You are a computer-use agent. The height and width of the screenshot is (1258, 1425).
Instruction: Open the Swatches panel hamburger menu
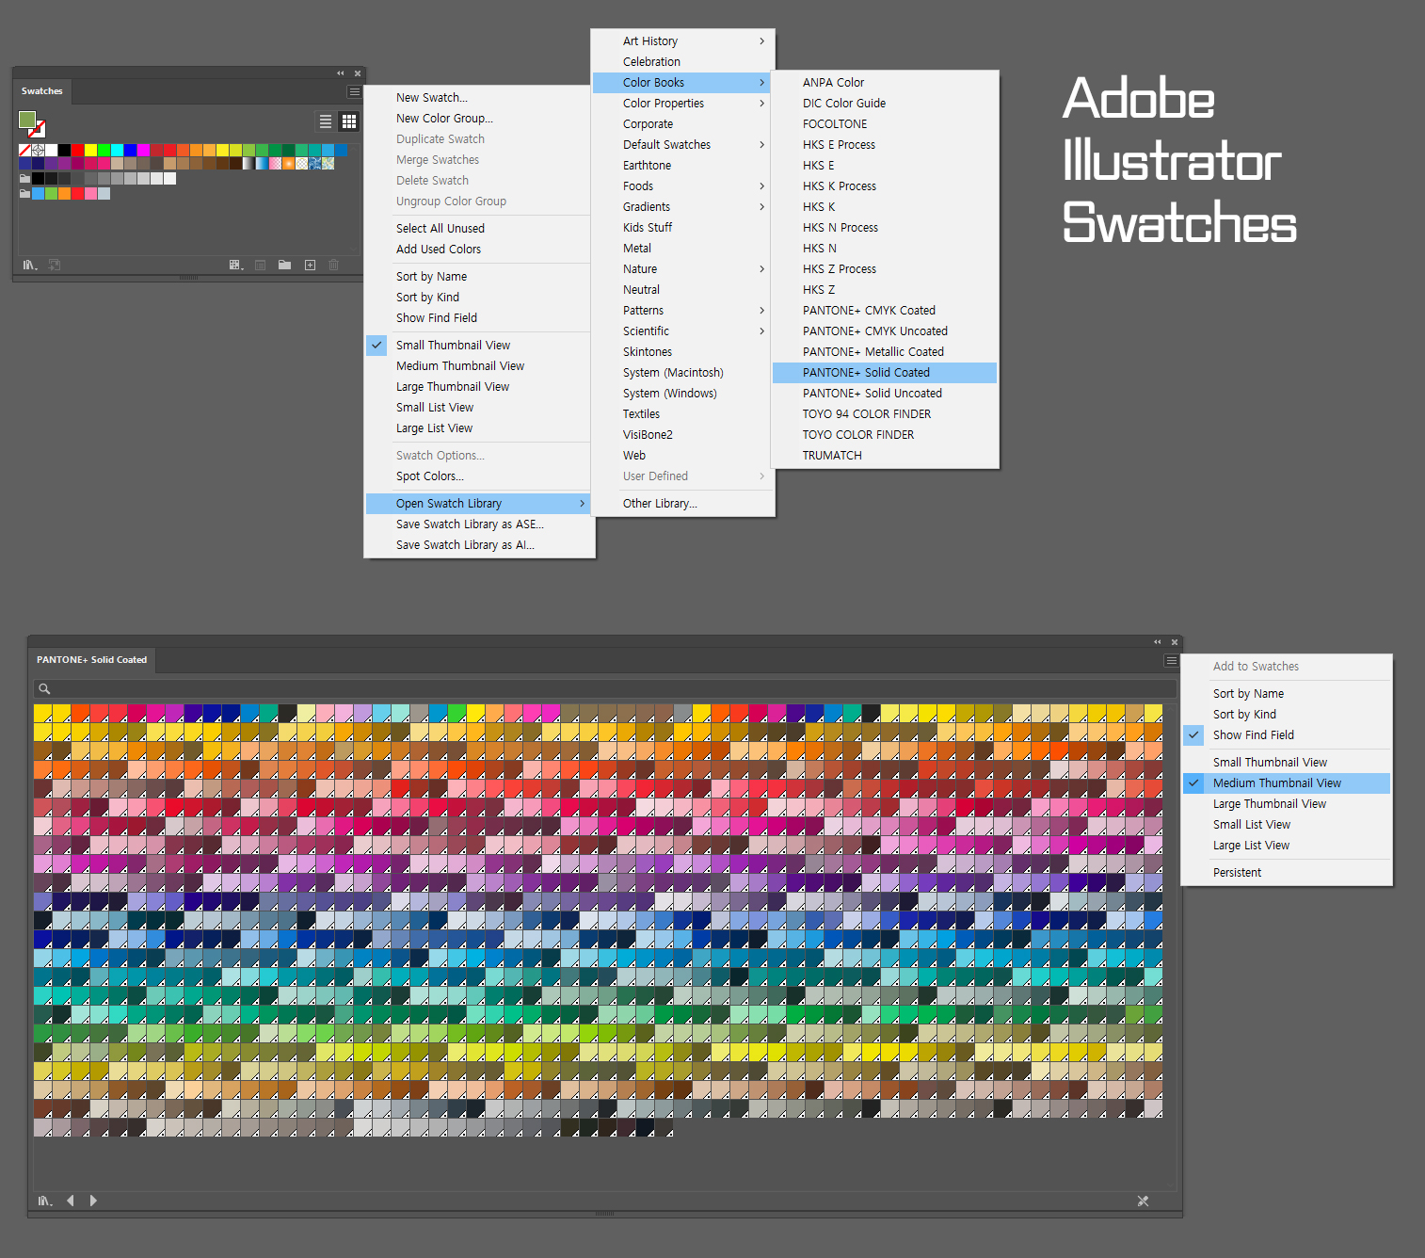point(355,91)
